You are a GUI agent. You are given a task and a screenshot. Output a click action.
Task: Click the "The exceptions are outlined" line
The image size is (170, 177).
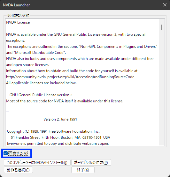[x=81, y=47]
